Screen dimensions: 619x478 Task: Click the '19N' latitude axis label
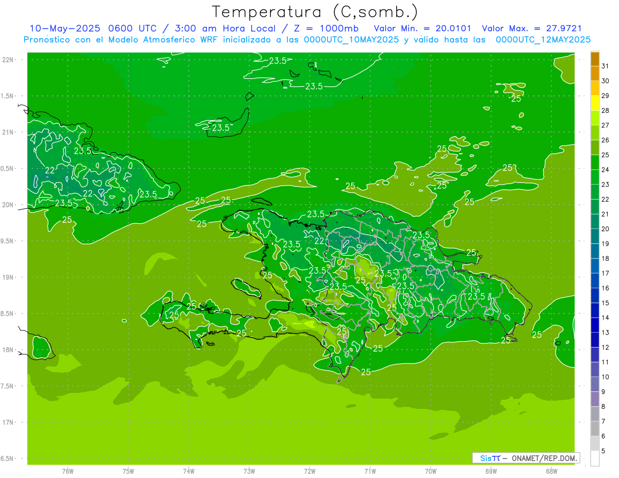[8, 277]
